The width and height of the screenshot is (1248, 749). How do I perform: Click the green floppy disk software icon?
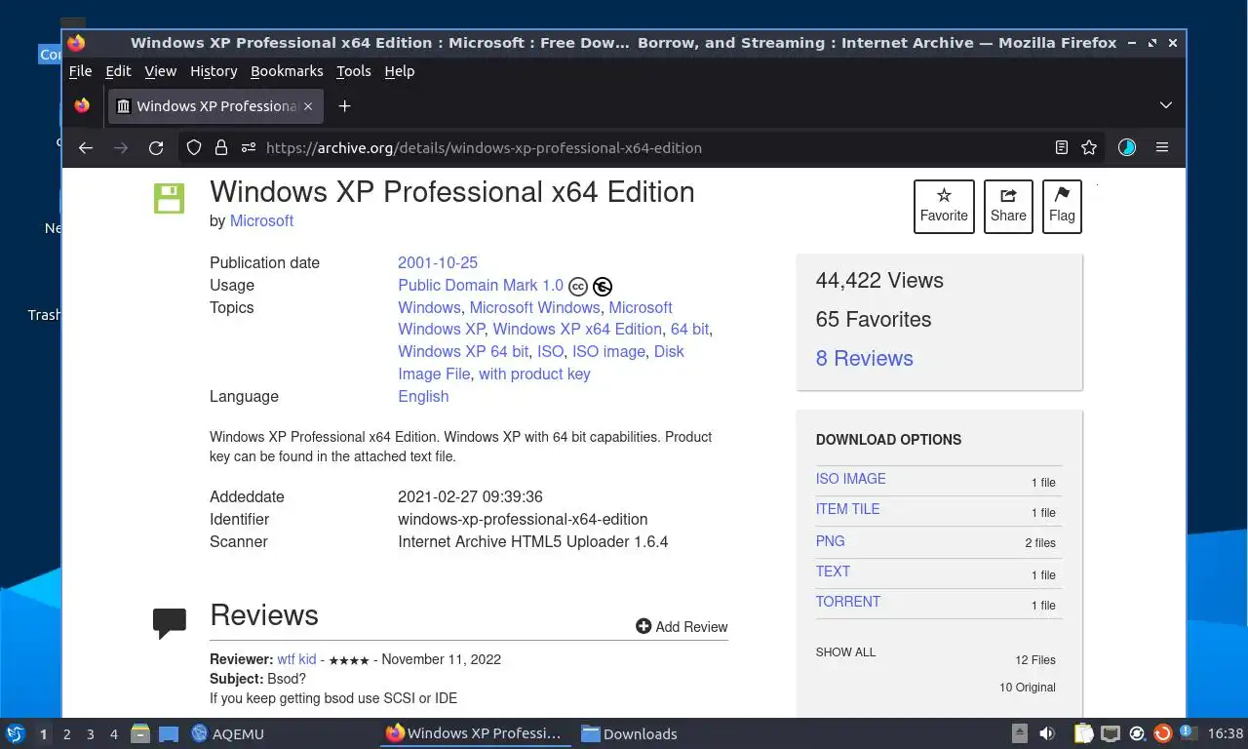click(x=169, y=198)
